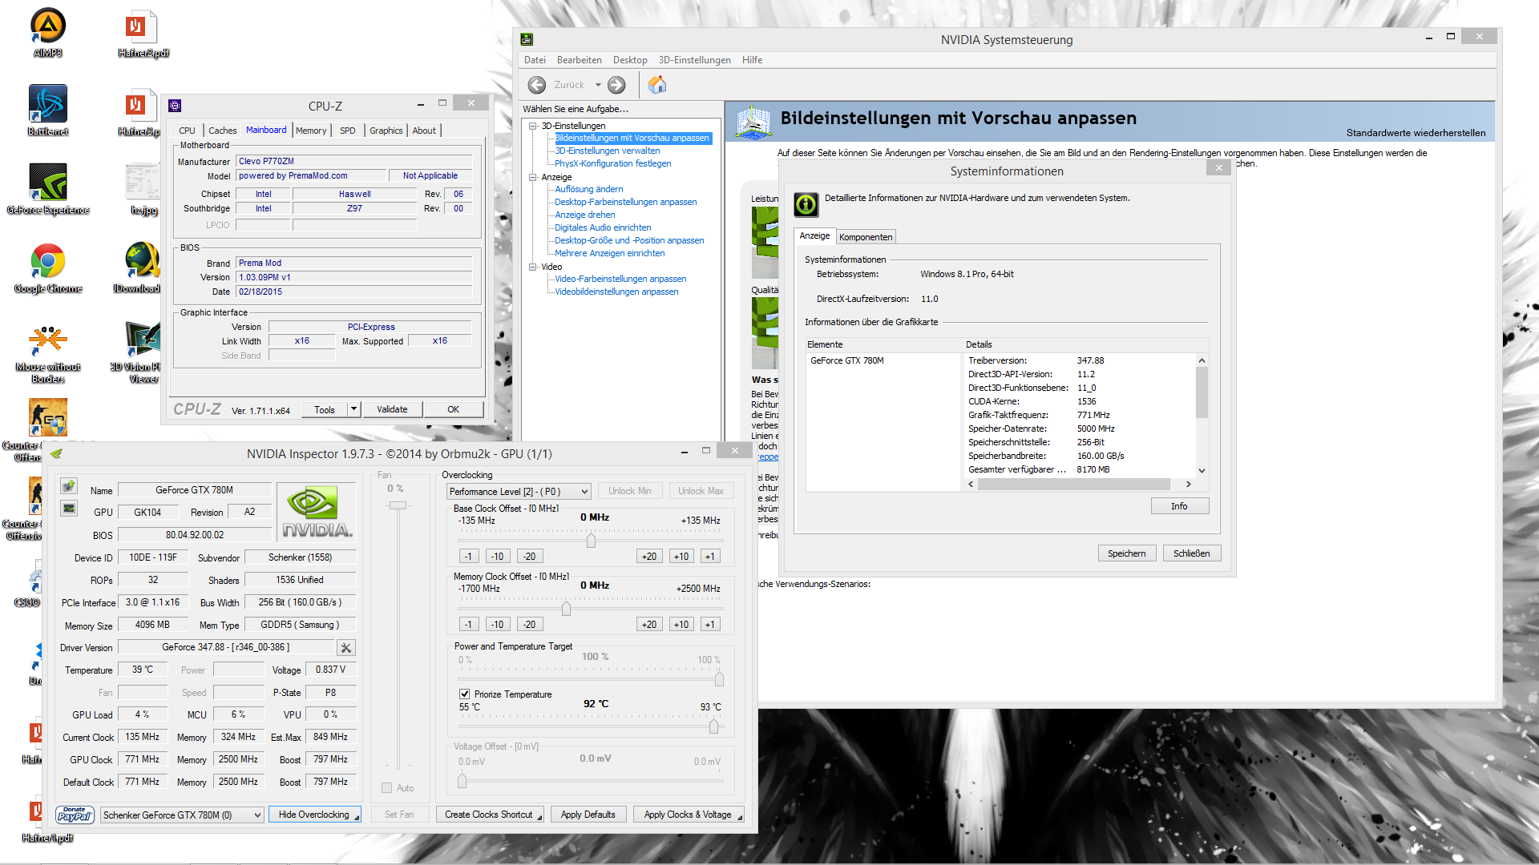
Task: Open the Hafner2.pdf desktop file
Action: click(x=143, y=32)
